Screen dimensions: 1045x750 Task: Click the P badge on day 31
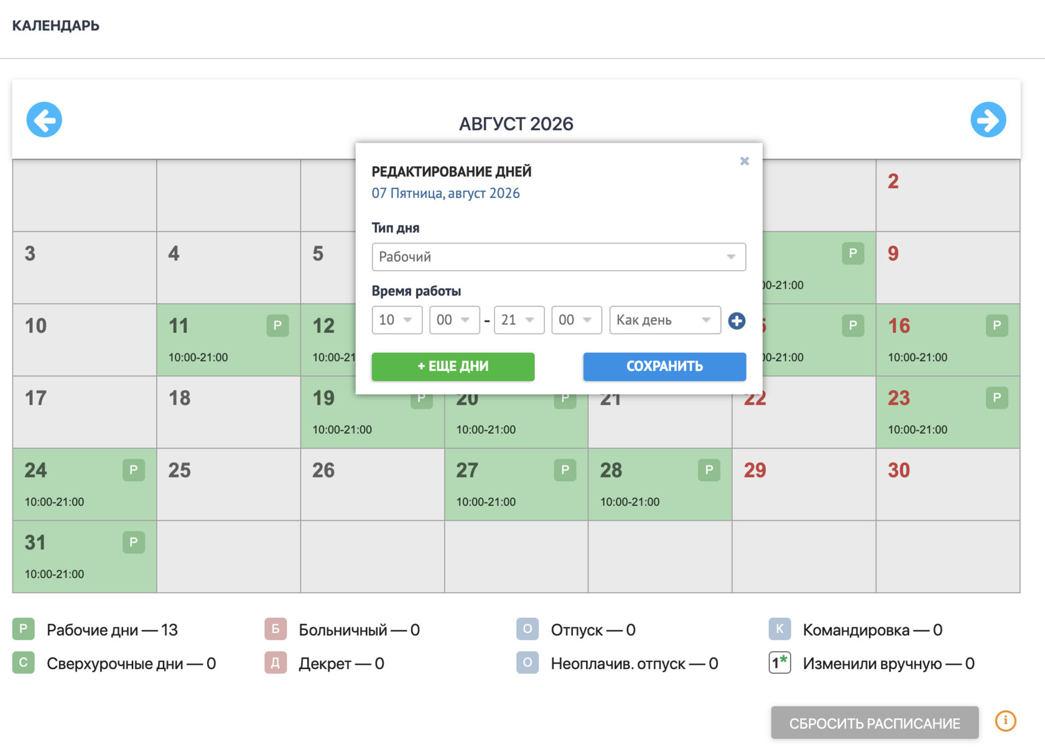pos(134,542)
